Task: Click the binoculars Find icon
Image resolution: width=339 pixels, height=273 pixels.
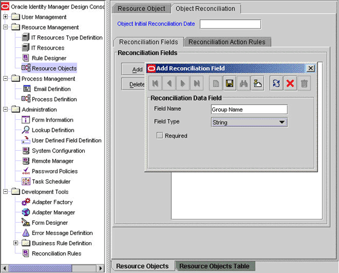Action: (x=243, y=83)
